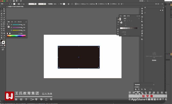Select the Selection tool (black arrow)
Image resolution: width=172 pixels, height=104 pixels.
click(x=2, y=9)
